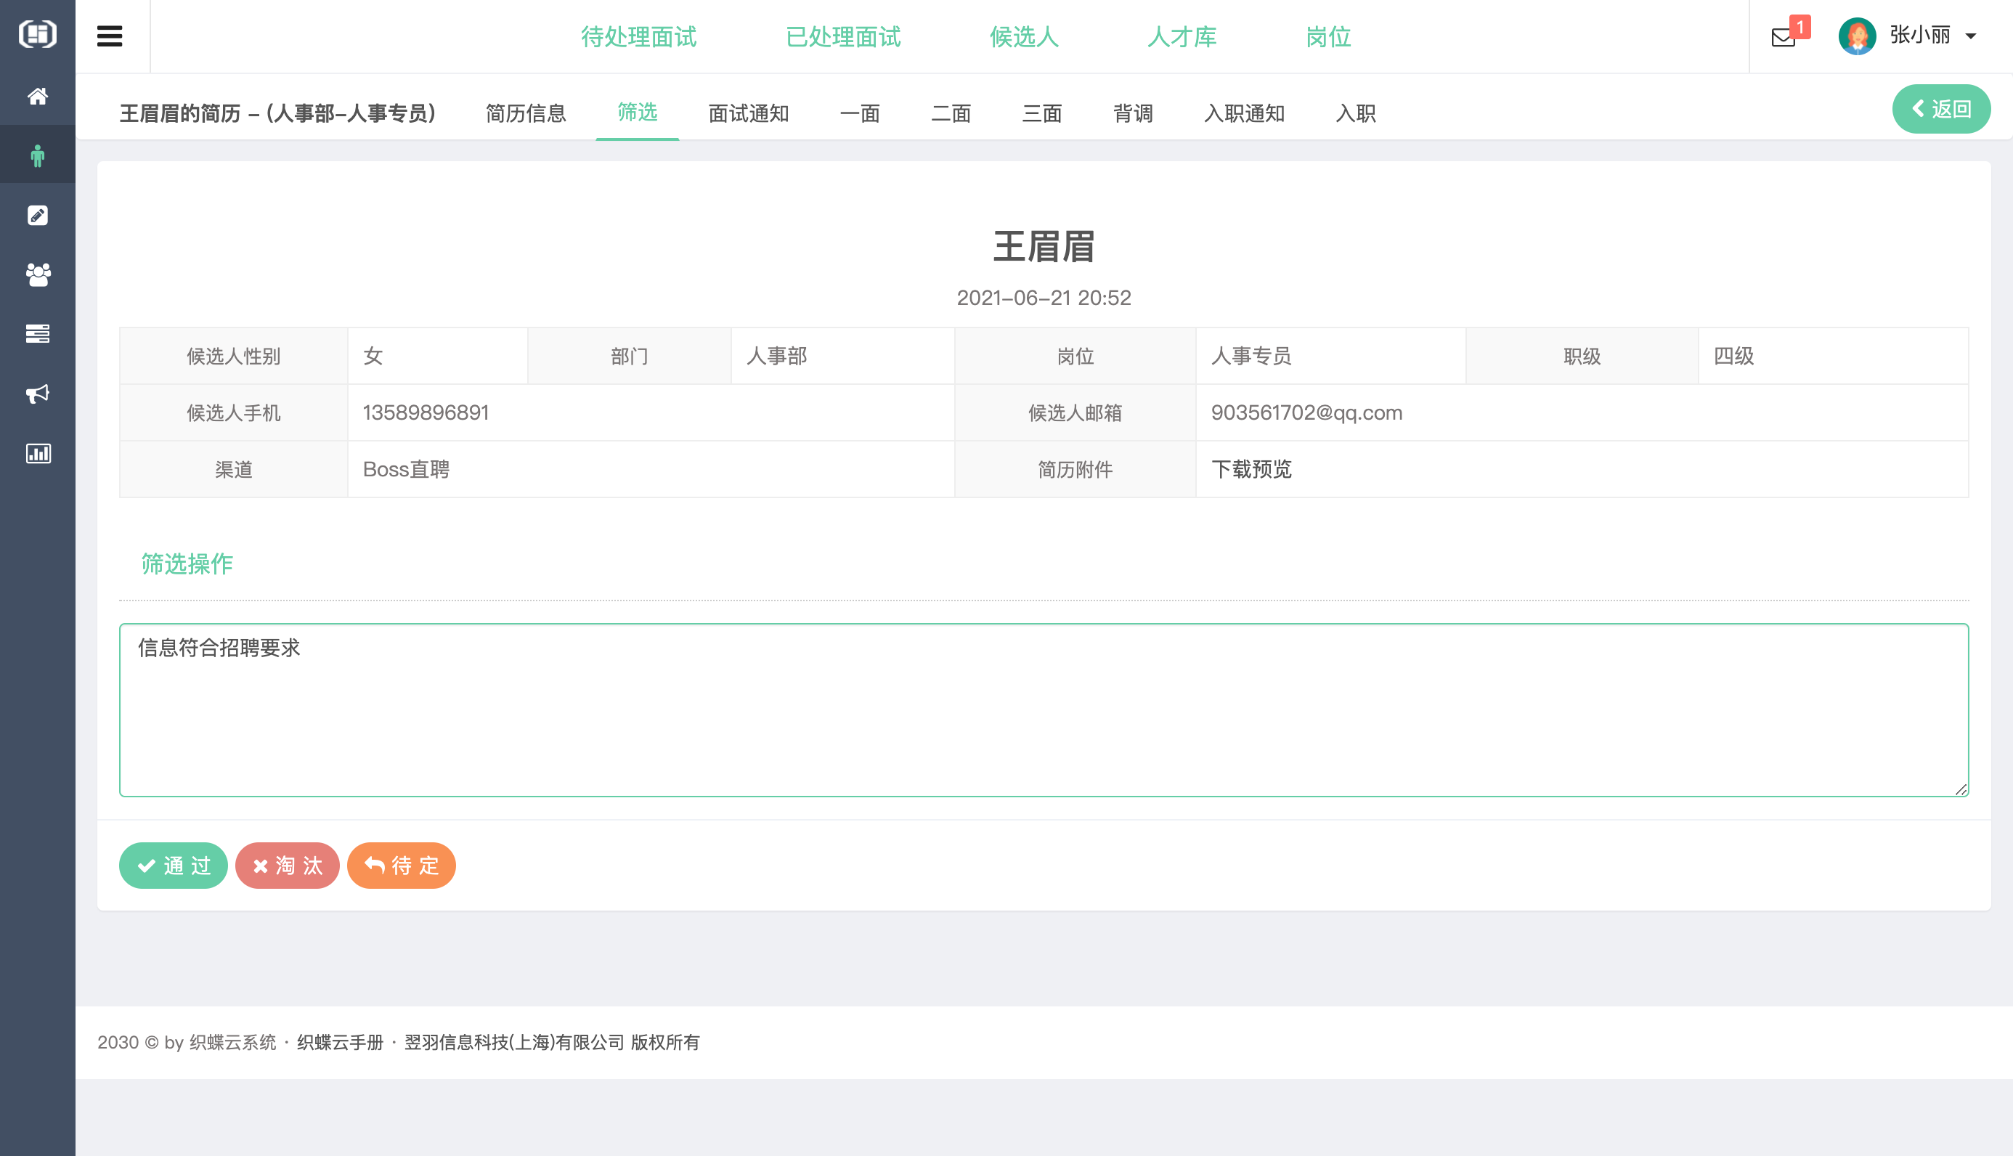Open the list/records section in the sidebar

point(37,333)
